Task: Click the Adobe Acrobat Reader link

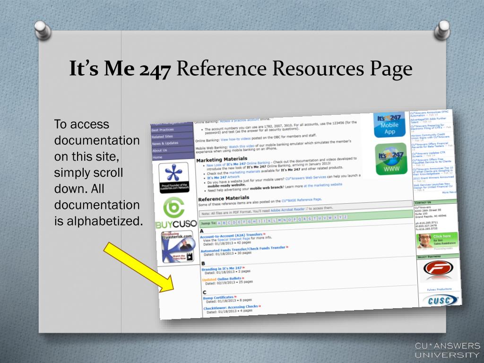Action: (x=288, y=210)
